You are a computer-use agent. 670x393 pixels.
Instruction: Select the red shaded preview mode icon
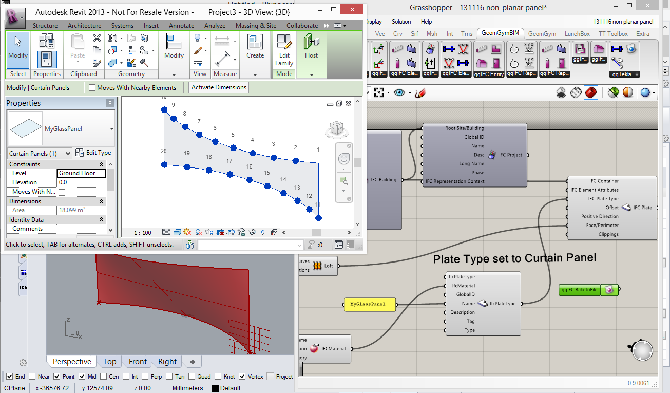coord(591,93)
